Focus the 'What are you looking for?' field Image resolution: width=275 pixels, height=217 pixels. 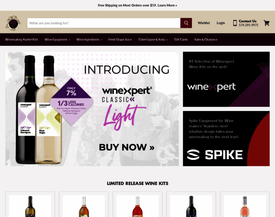(x=104, y=23)
